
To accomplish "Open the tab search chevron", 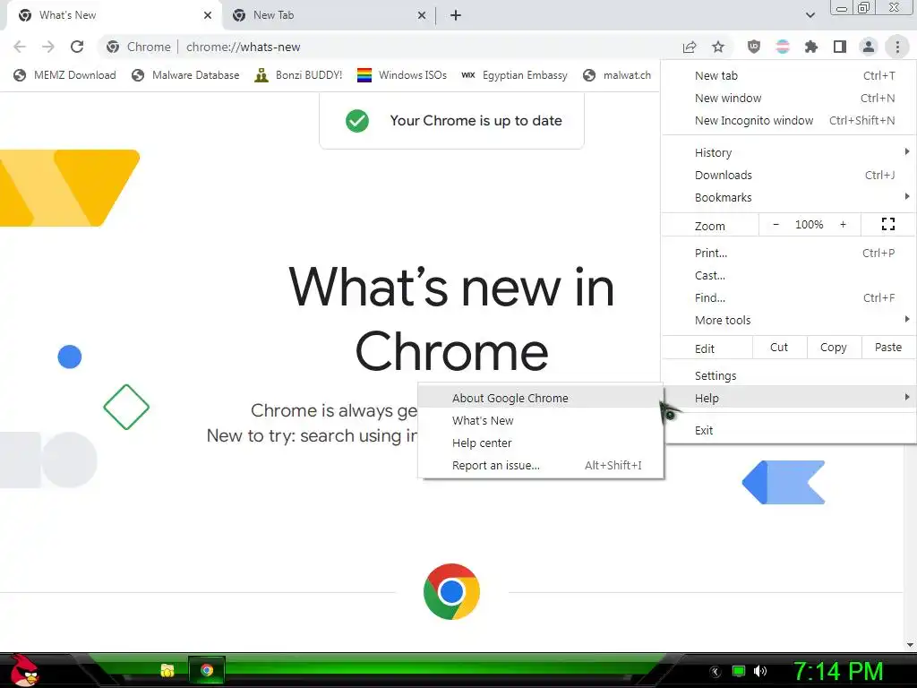I will coord(810,15).
